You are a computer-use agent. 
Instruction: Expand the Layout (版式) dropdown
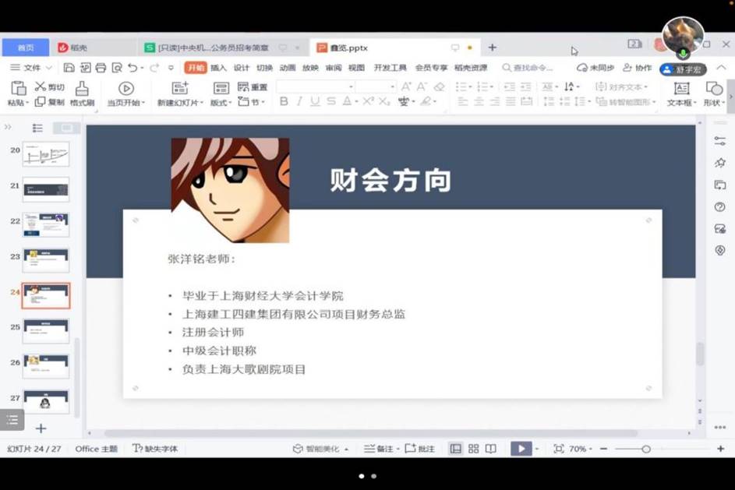click(x=221, y=102)
